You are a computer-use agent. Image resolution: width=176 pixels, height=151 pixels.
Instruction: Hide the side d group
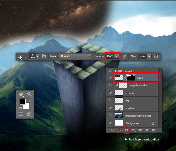point(110,71)
